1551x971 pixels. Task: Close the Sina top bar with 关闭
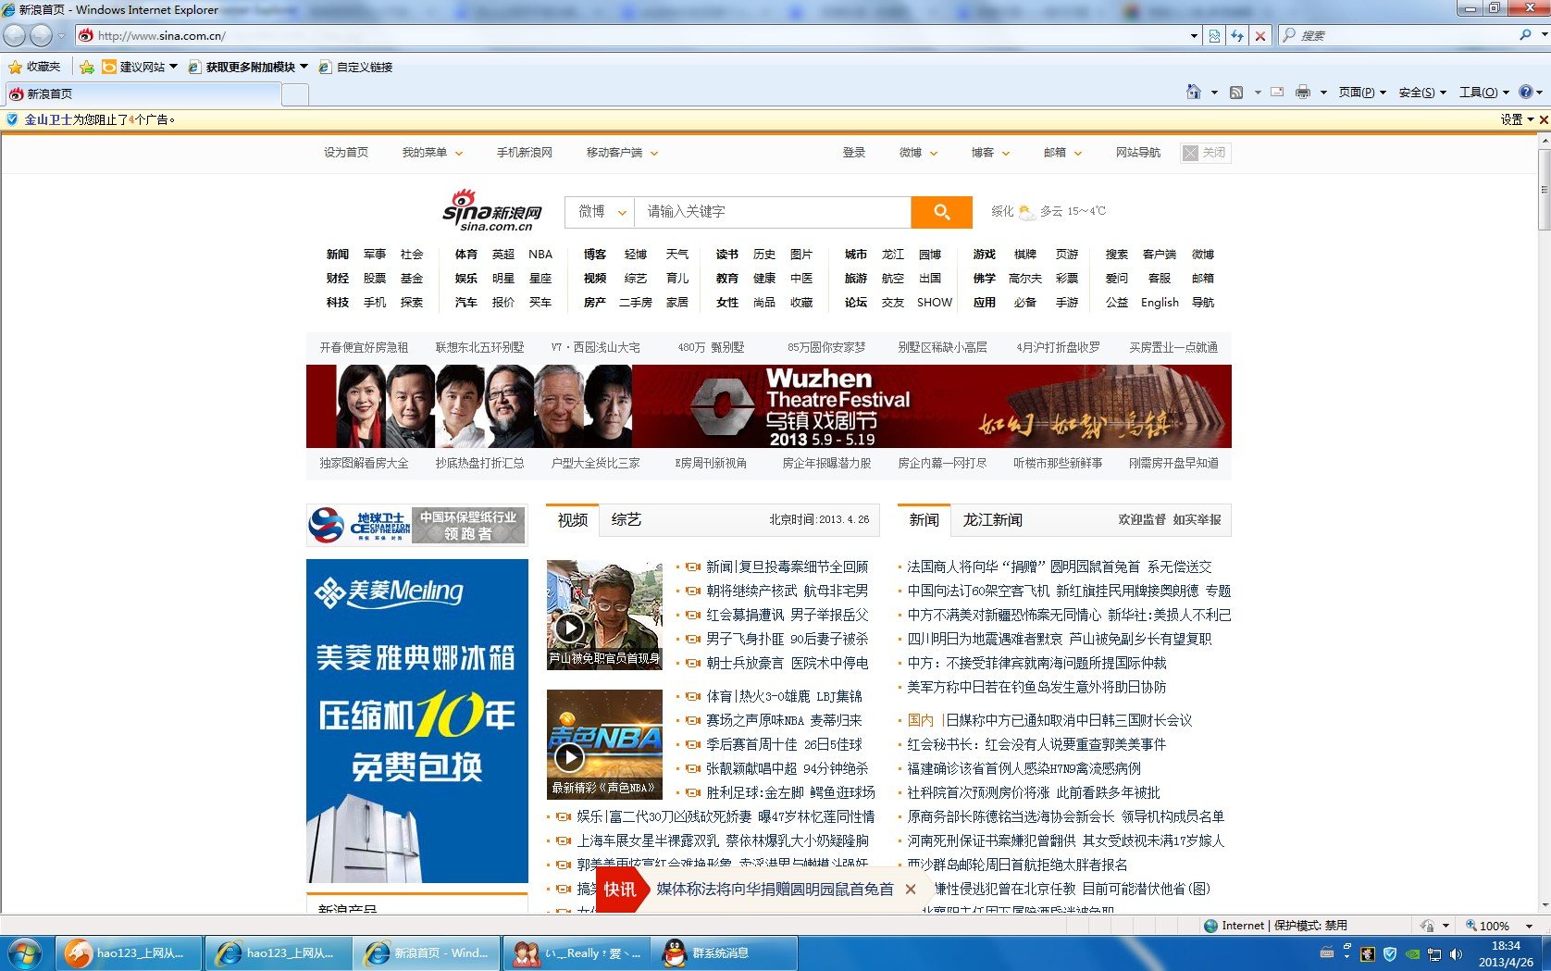point(1206,153)
